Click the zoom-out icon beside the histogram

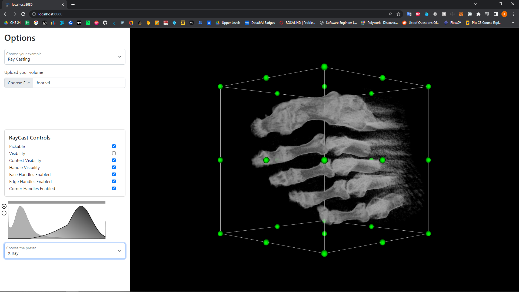[x=4, y=213]
